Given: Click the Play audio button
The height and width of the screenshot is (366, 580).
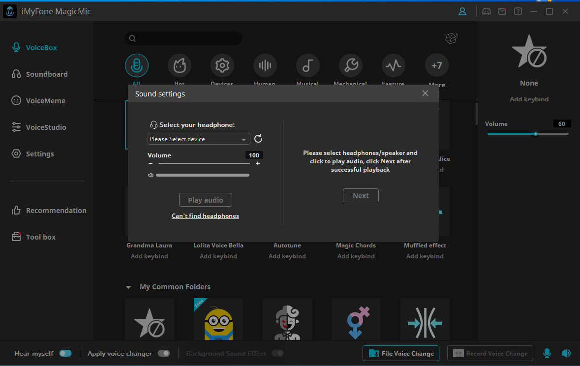Looking at the screenshot, I should pyautogui.click(x=206, y=200).
